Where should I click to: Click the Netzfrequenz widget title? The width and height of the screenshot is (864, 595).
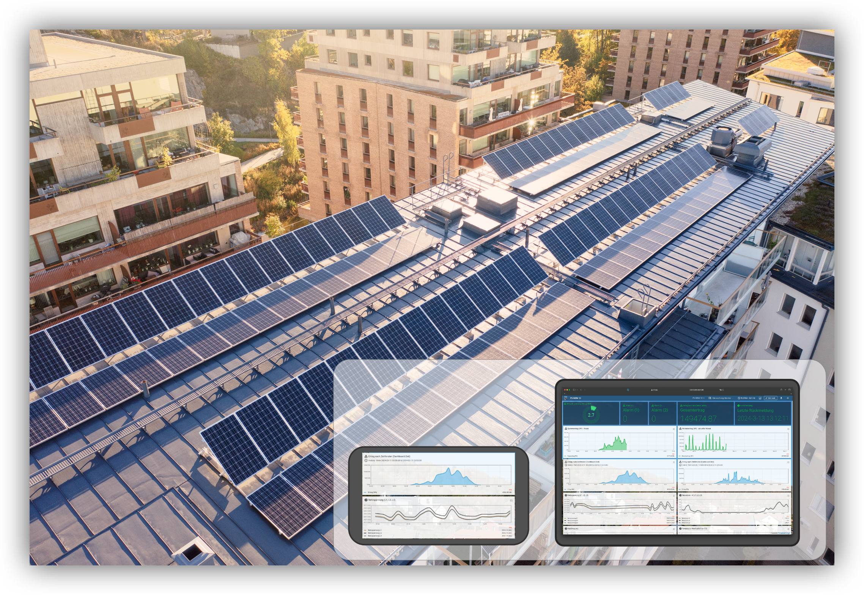(x=573, y=529)
